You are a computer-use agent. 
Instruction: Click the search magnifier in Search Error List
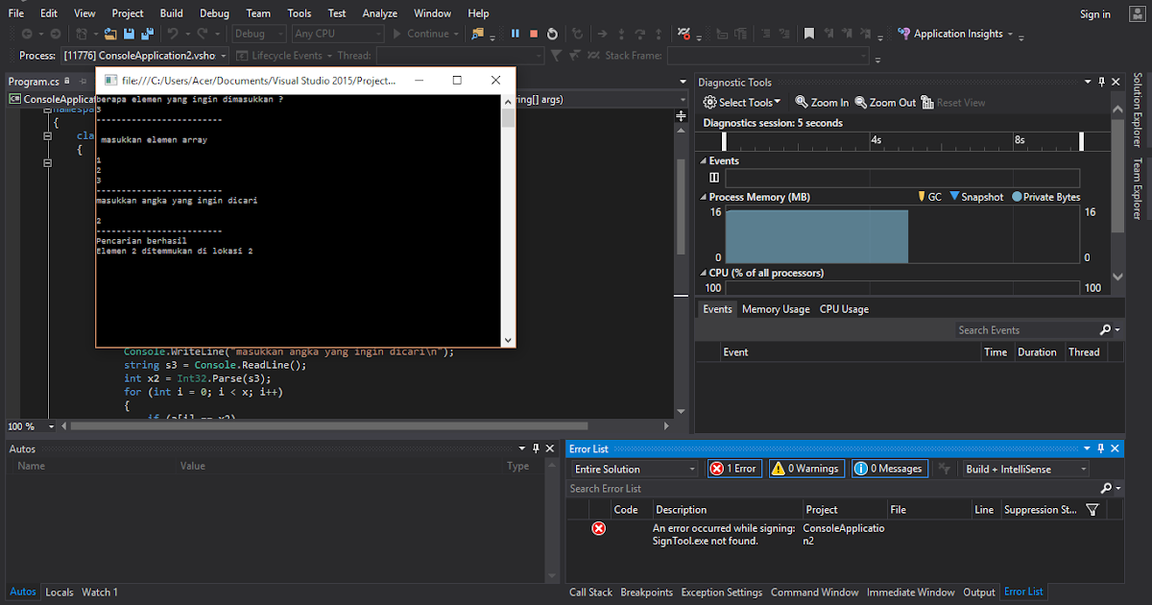1104,488
